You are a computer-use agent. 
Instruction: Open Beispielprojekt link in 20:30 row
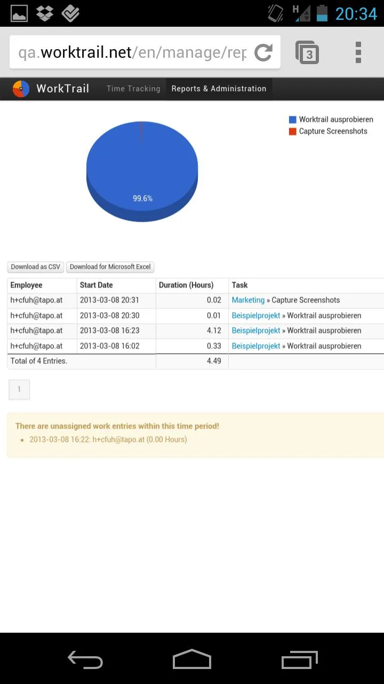point(256,316)
